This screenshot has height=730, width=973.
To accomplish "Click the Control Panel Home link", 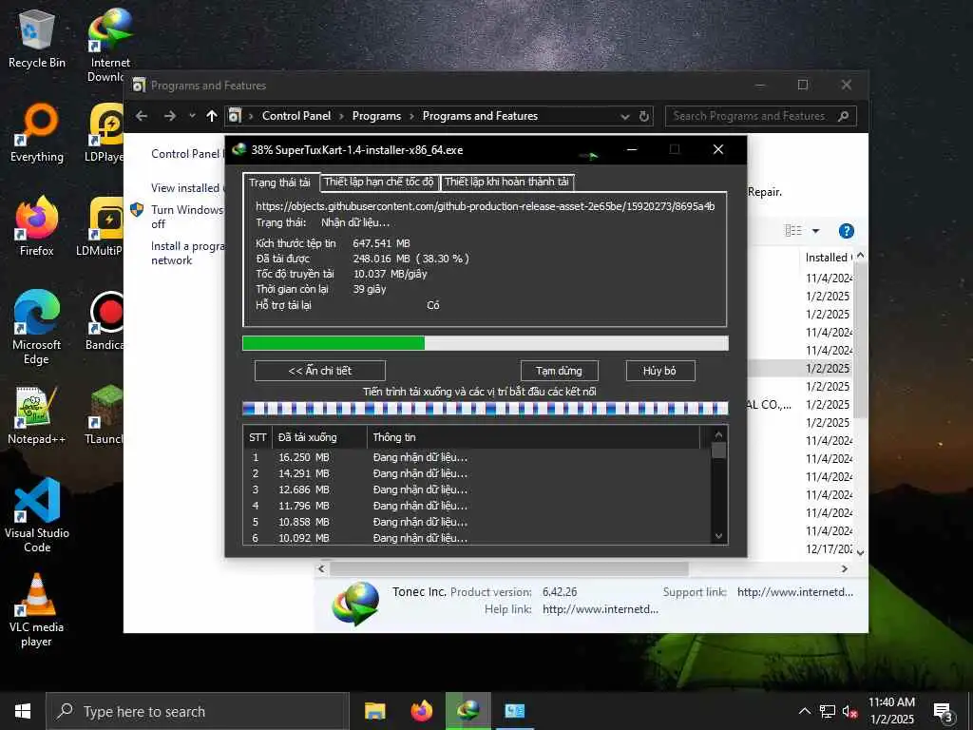I will [186, 153].
